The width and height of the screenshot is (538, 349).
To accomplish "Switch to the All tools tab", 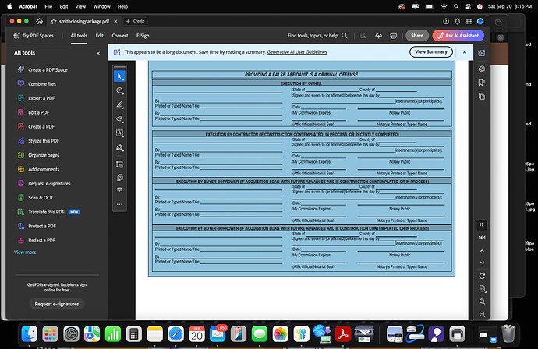I will (x=79, y=36).
